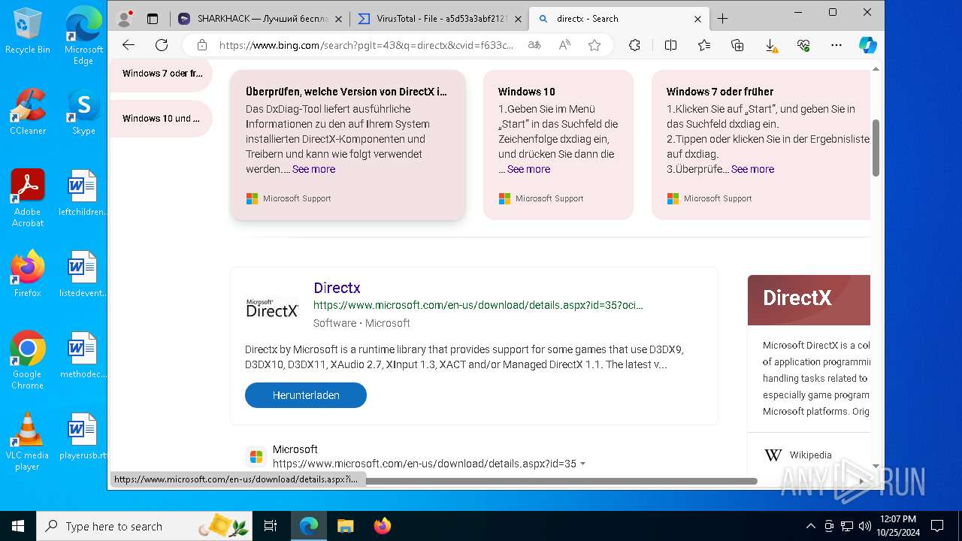Open tab actions menu icon

tap(153, 19)
